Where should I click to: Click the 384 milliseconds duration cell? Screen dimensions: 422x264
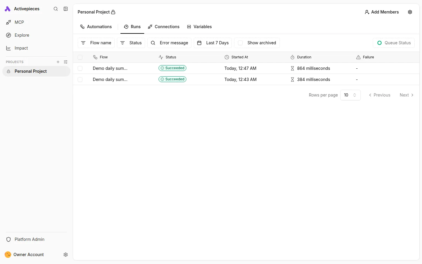point(310,79)
